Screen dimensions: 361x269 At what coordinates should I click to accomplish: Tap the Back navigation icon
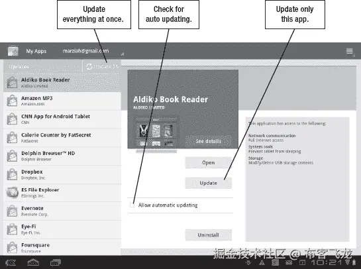coord(11,262)
